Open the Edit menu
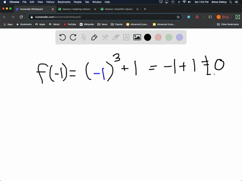242x181 pixels. tap(32, 2)
